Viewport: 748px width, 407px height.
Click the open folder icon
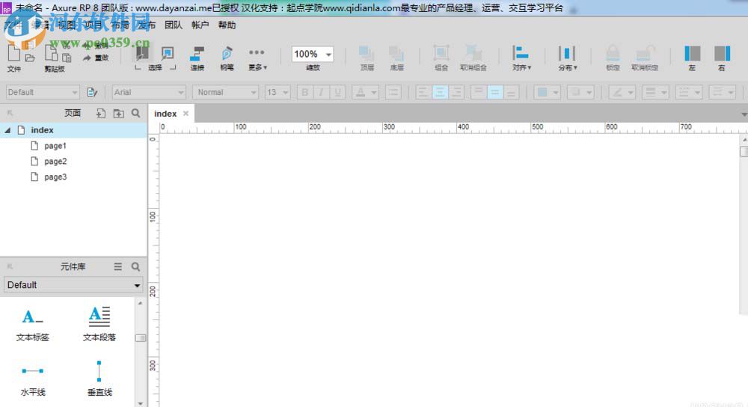pyautogui.click(x=30, y=58)
